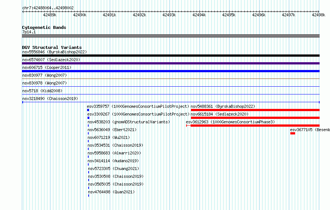330x210 pixels.
Task: Click nsv6071219 (Wu2021) label
Action: [x=109, y=137]
